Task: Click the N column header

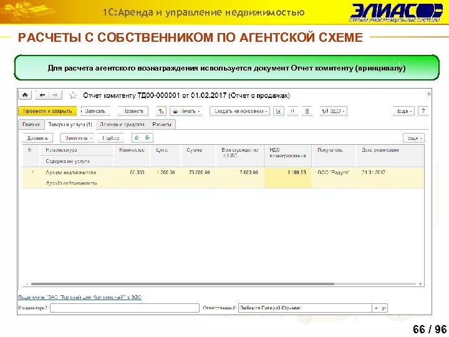Action: pyautogui.click(x=31, y=155)
